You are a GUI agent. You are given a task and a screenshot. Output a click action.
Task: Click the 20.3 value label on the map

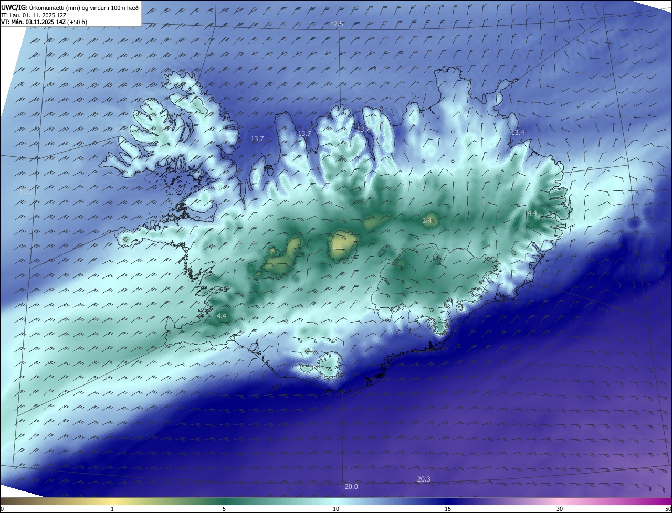tap(424, 479)
